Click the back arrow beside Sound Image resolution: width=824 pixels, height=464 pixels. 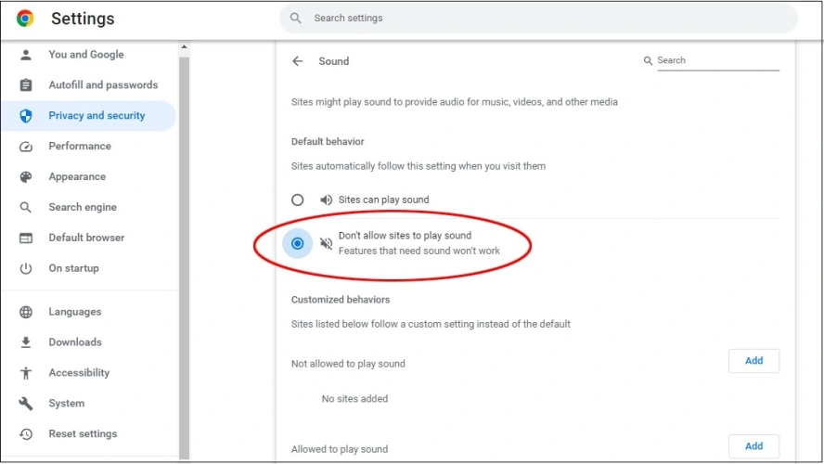pyautogui.click(x=298, y=61)
